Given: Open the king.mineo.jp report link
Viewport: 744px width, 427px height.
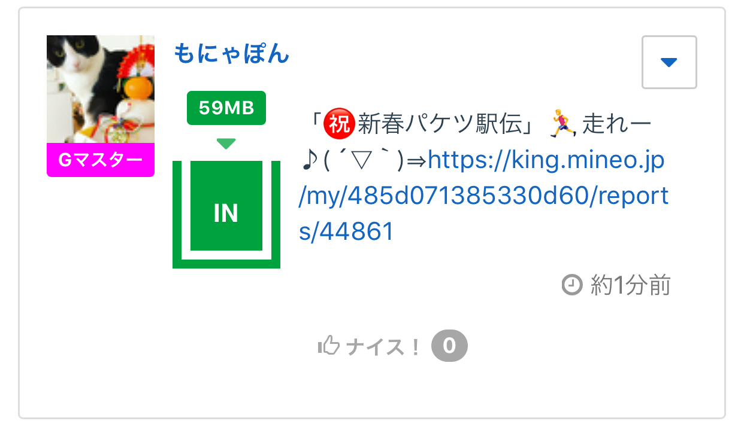Looking at the screenshot, I should tap(483, 196).
